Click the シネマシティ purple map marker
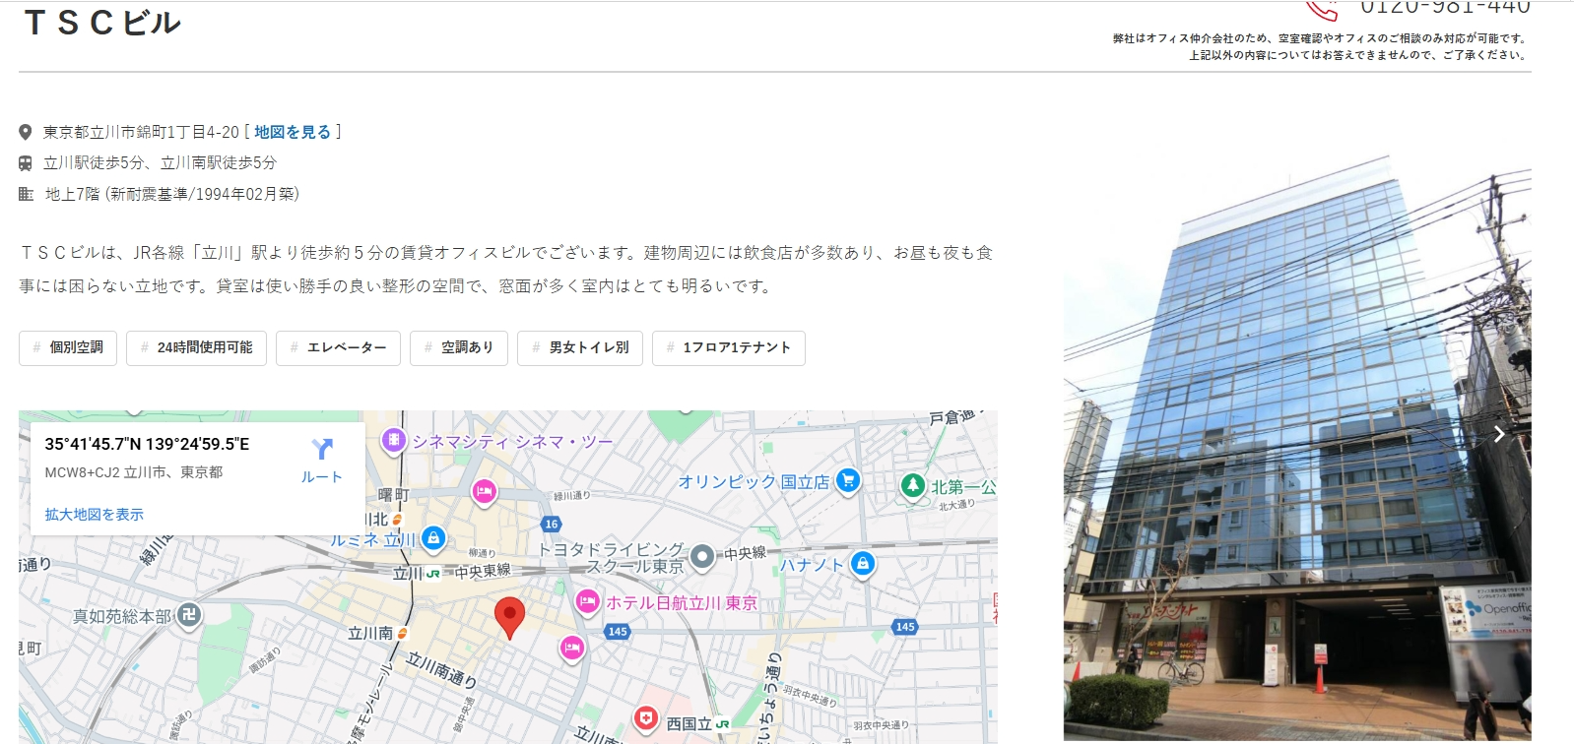The width and height of the screenshot is (1574, 744). (394, 441)
